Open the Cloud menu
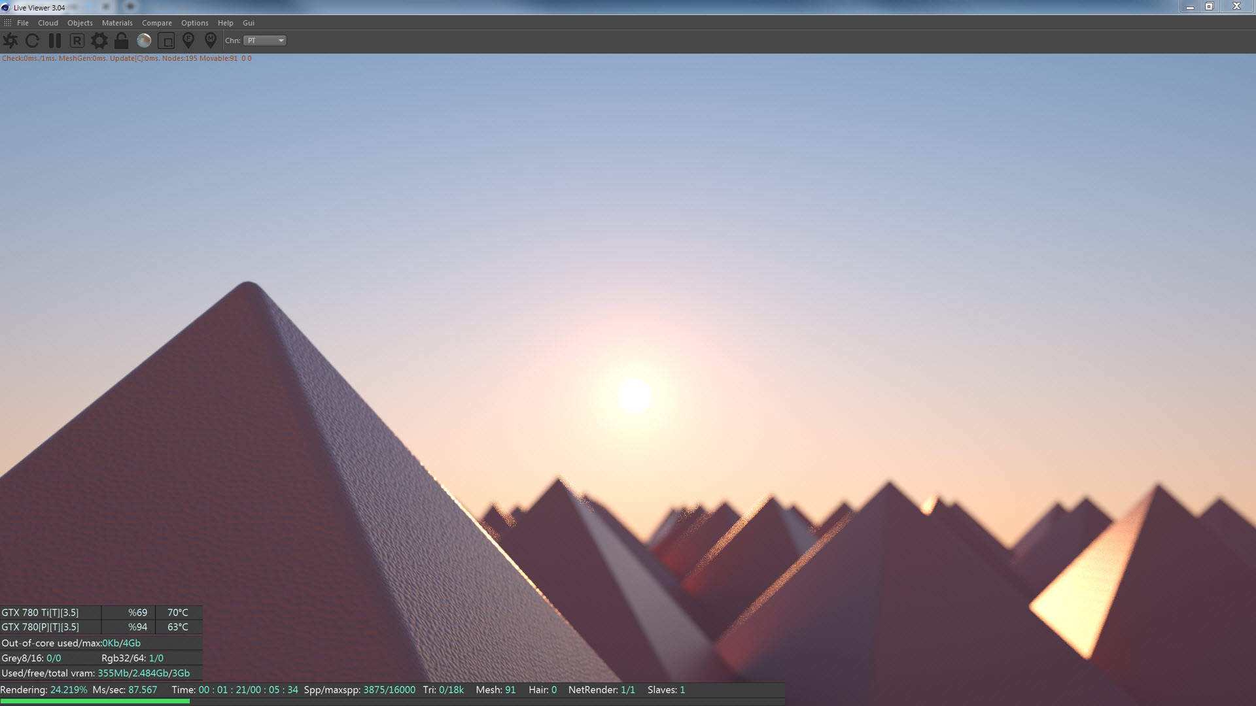The image size is (1256, 706). pos(48,23)
